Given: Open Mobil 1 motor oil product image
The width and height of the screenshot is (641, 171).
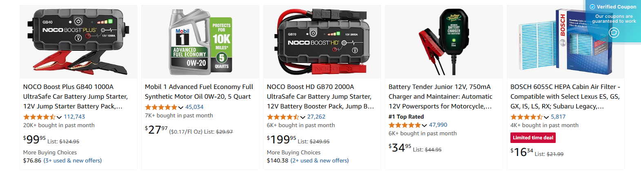Looking at the screenshot, I should 200,41.
